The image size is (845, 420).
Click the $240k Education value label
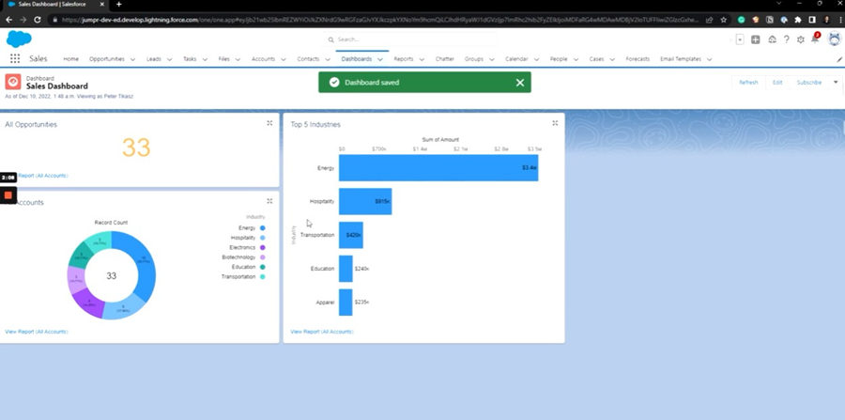[x=361, y=269]
